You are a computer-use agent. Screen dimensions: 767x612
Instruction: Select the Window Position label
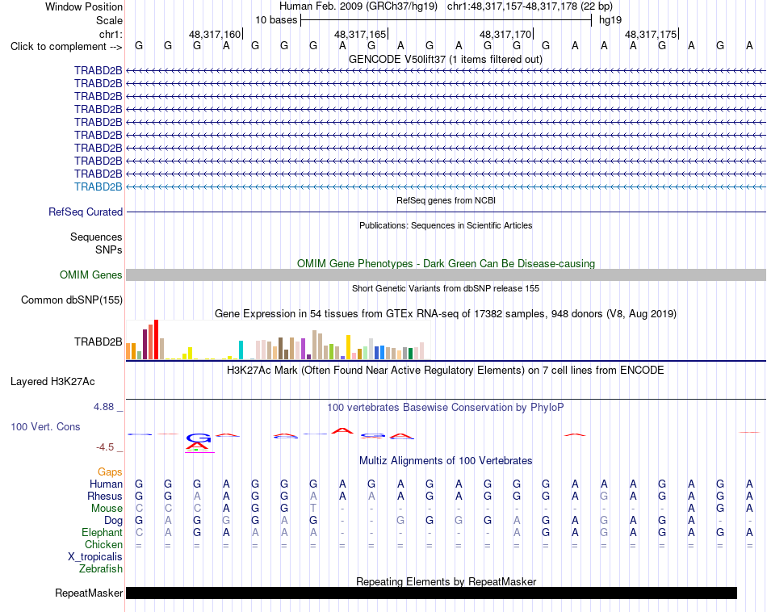click(84, 6)
